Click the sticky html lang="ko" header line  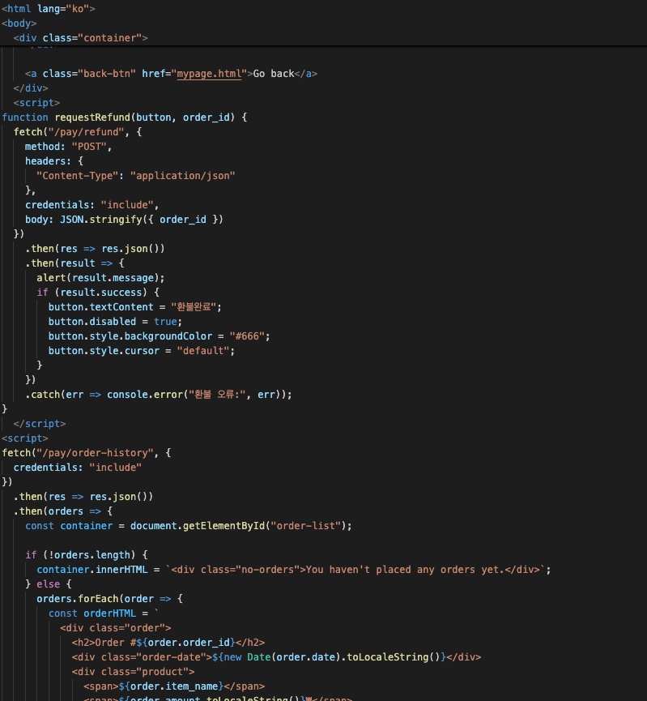click(49, 9)
